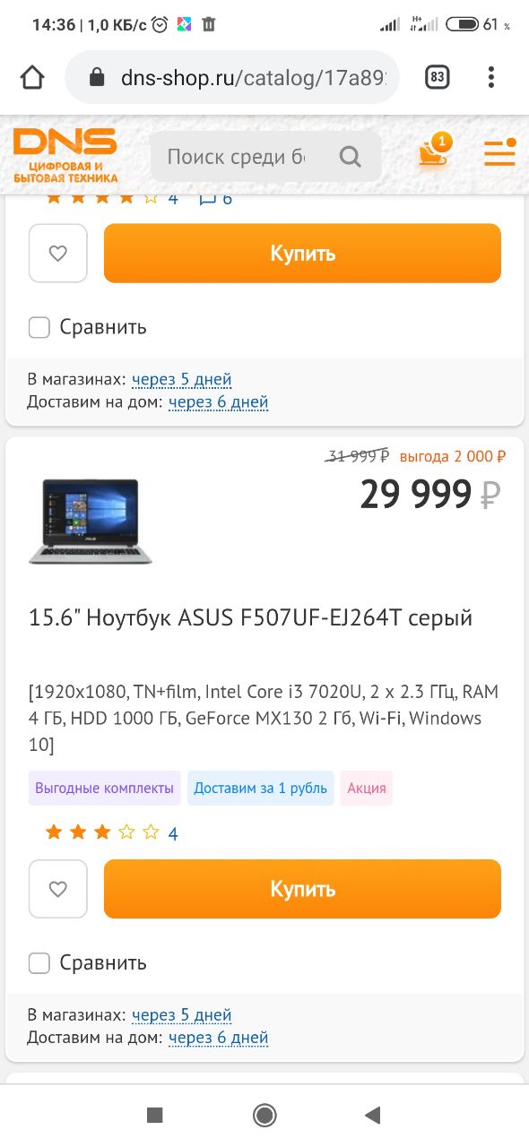The image size is (529, 1147).
Task: Tap the Android back navigation button
Action: coord(373,1115)
